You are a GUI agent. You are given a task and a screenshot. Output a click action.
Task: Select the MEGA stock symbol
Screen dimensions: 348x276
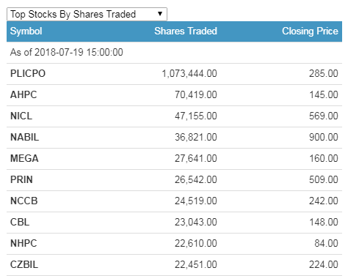[x=24, y=158]
